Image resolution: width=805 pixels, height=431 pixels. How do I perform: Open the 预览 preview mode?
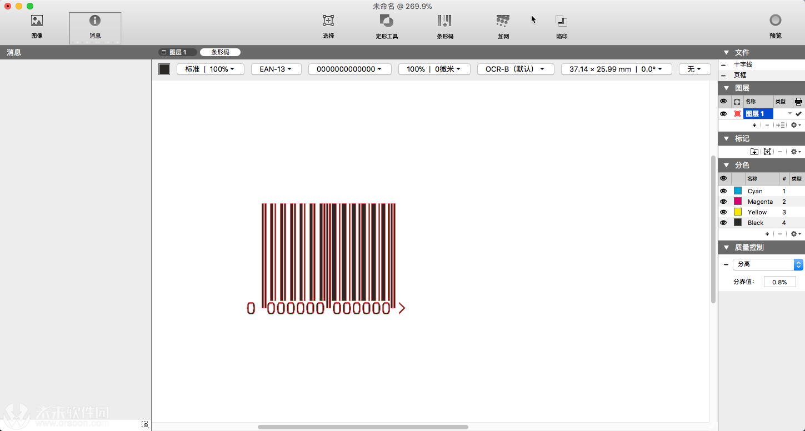click(776, 27)
